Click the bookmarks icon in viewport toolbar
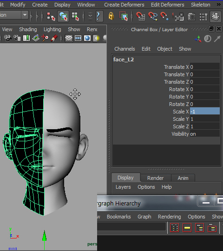Image resolution: width=223 pixels, height=251 pixels. (x=26, y=38)
